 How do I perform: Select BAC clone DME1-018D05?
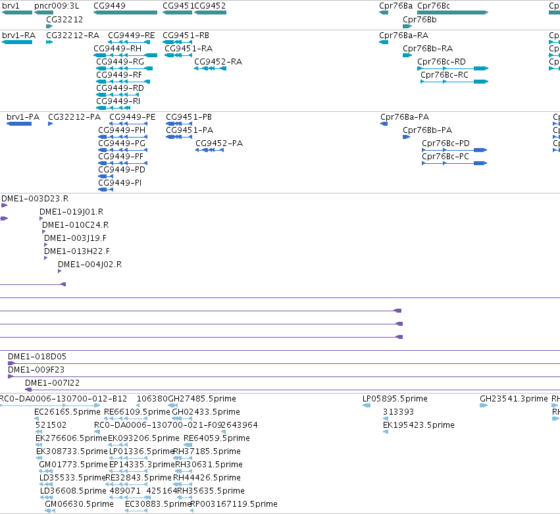coord(37,357)
